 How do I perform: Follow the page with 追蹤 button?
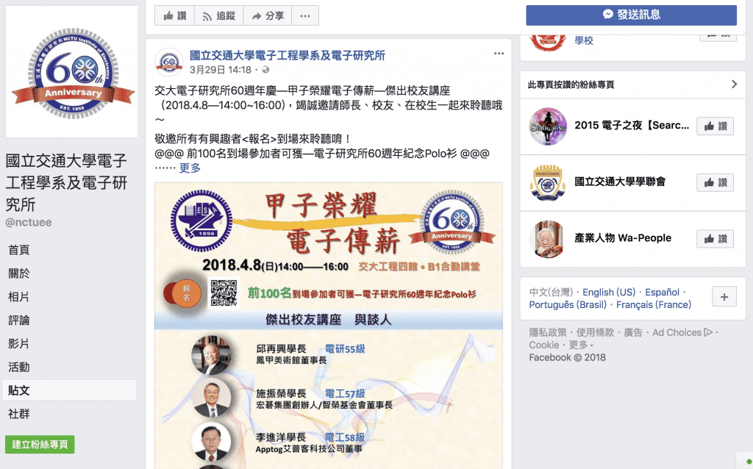218,16
